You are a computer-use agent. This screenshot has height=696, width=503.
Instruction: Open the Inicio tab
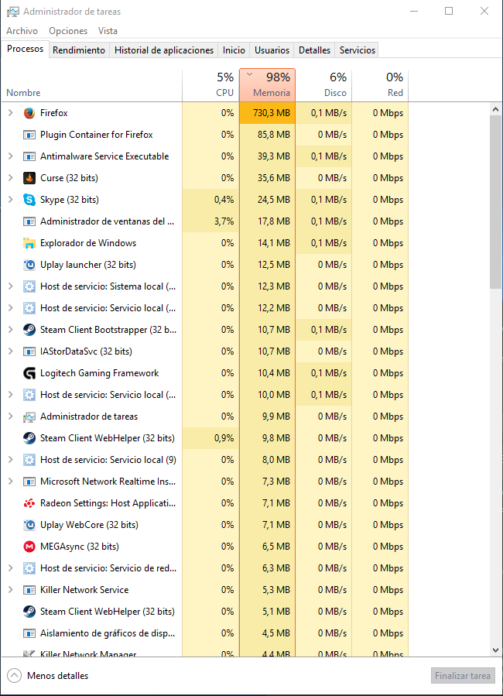pyautogui.click(x=234, y=50)
